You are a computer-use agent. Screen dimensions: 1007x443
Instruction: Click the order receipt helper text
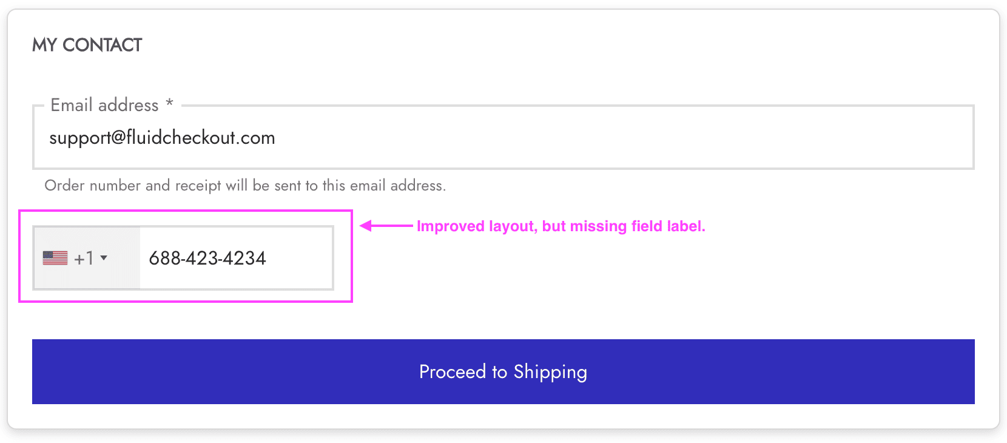tap(245, 186)
